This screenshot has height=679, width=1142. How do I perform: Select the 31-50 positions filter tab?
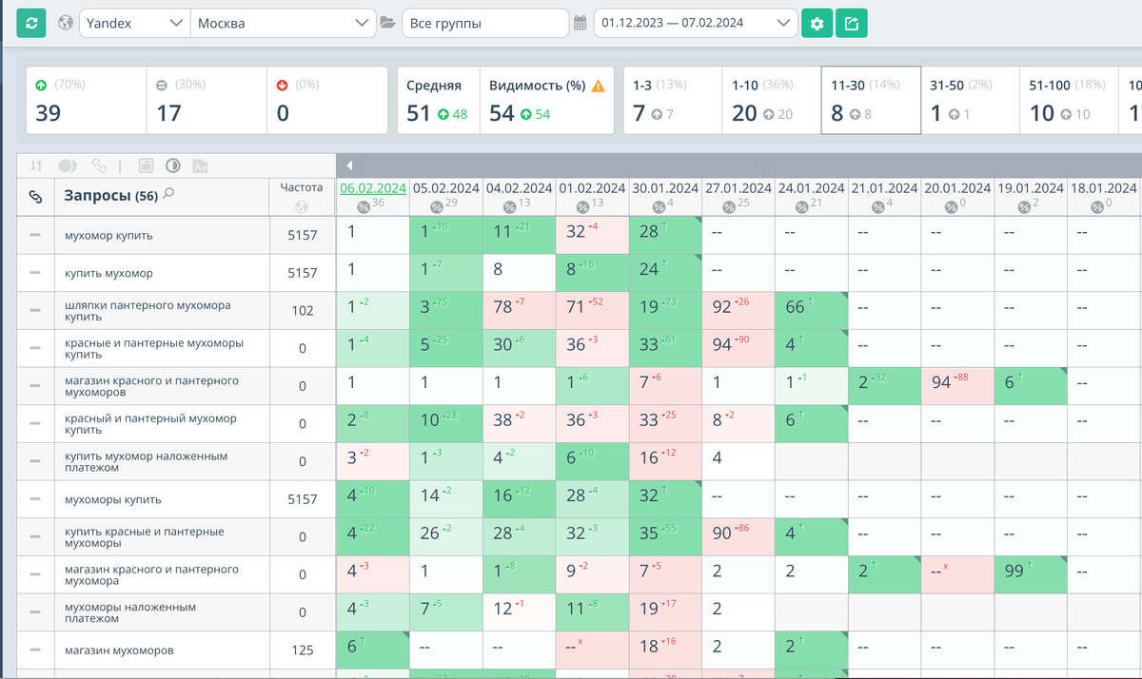[x=970, y=100]
